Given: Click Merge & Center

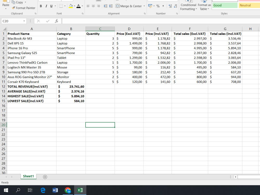Looking at the screenshot, I should point(129,6).
